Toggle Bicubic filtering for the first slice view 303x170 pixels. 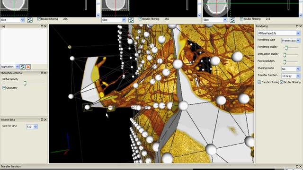tap(39, 19)
